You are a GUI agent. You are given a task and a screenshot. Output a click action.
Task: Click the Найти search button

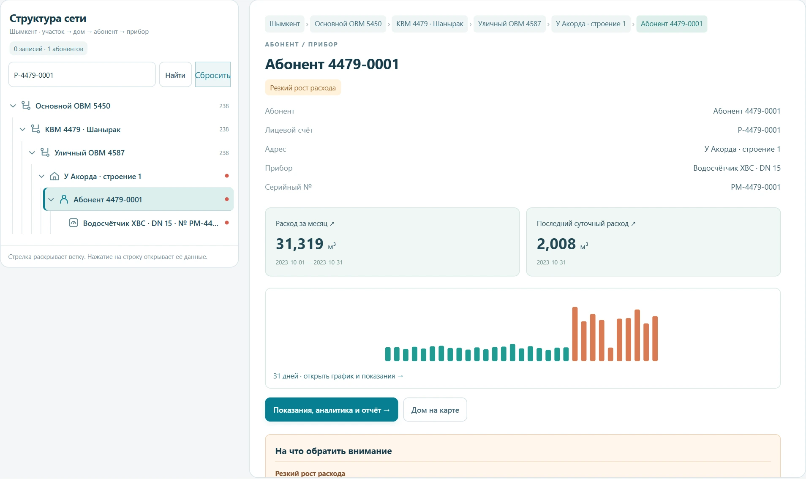pyautogui.click(x=175, y=75)
